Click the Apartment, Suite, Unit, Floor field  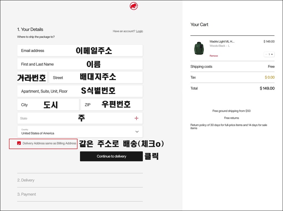pos(80,91)
